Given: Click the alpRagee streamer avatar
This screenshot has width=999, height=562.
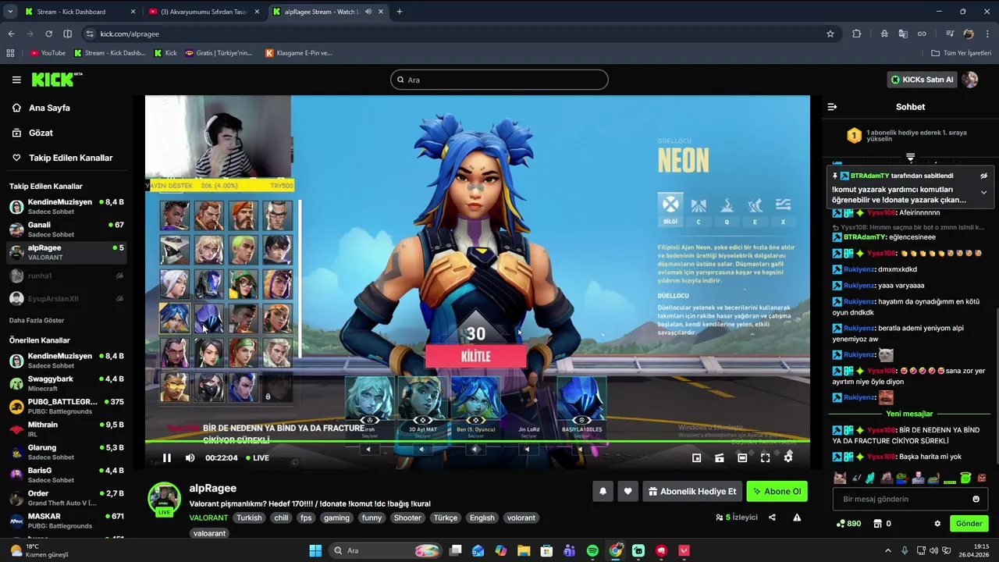Looking at the screenshot, I should [165, 498].
